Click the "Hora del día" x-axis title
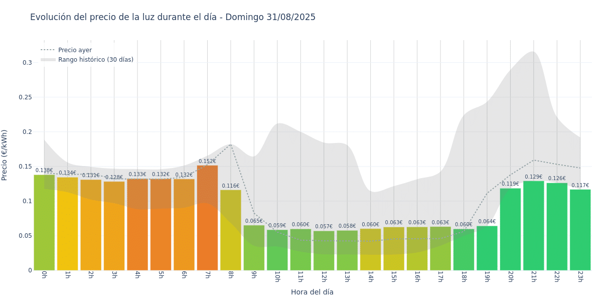The height and width of the screenshot is (301, 602). (x=312, y=292)
